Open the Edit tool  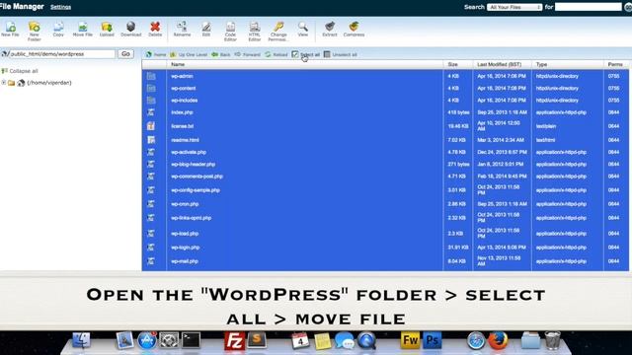pos(206,30)
